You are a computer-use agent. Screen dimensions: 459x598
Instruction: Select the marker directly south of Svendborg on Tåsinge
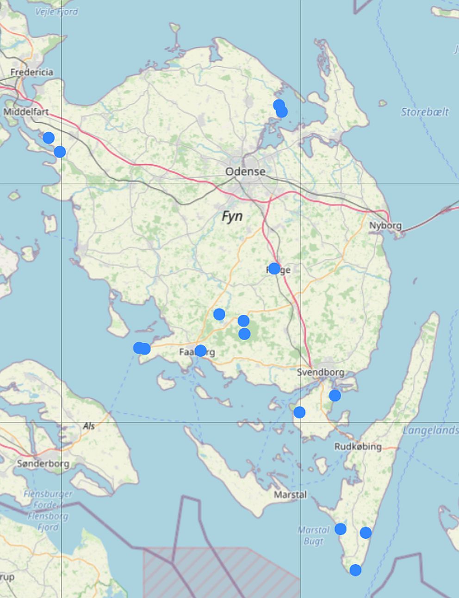point(335,395)
